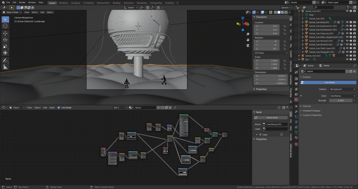Click the new collection icon in outliner
This screenshot has width=358, height=189.
pyautogui.click(x=355, y=7)
